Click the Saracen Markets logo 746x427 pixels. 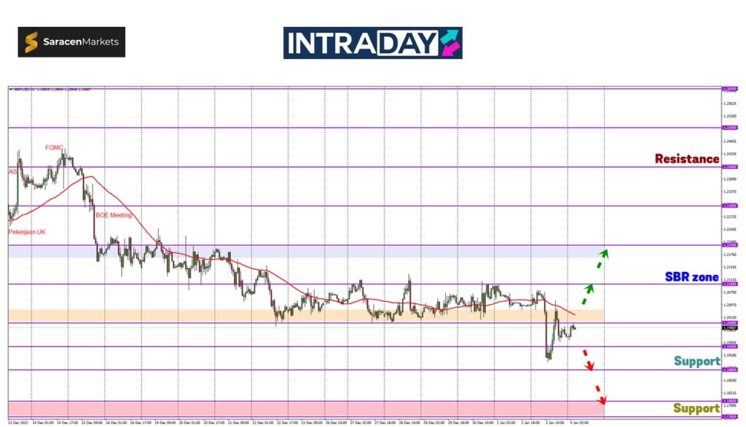(x=71, y=42)
